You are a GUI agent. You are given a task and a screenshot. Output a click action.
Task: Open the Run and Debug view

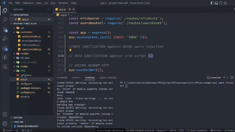click(x=5, y=38)
